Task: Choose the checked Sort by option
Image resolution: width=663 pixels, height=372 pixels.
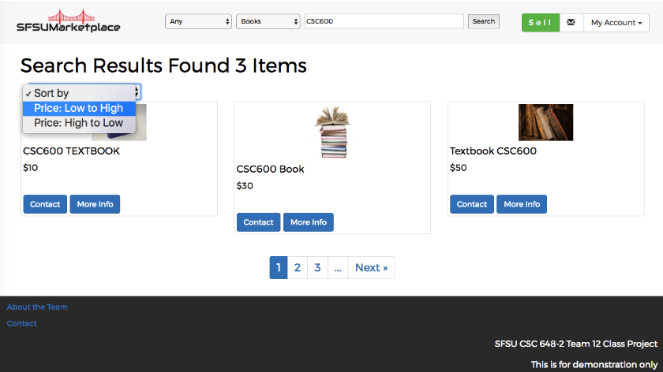Action: [79, 93]
